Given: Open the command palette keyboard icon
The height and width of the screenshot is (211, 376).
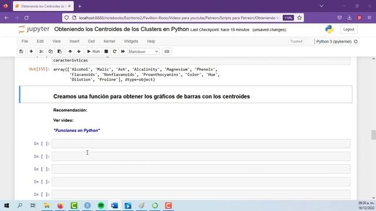Looking at the screenshot, I should (x=167, y=52).
